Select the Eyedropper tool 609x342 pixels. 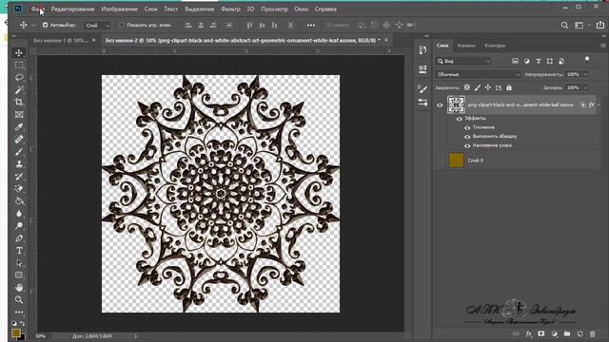point(19,126)
